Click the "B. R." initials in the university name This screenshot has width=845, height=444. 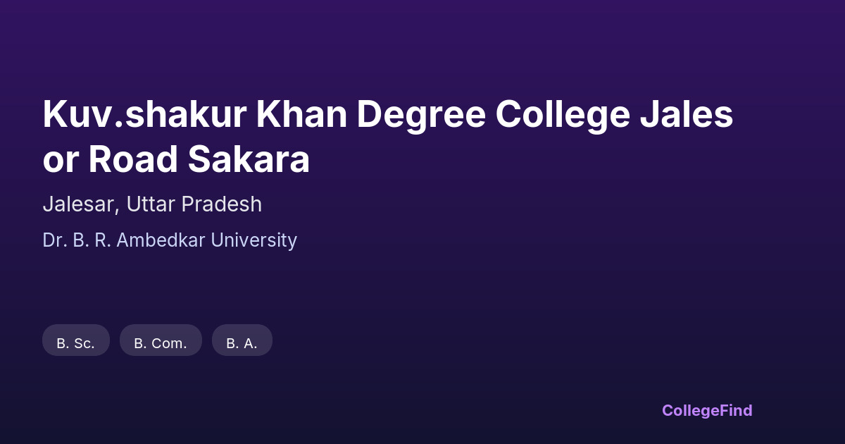pos(92,240)
